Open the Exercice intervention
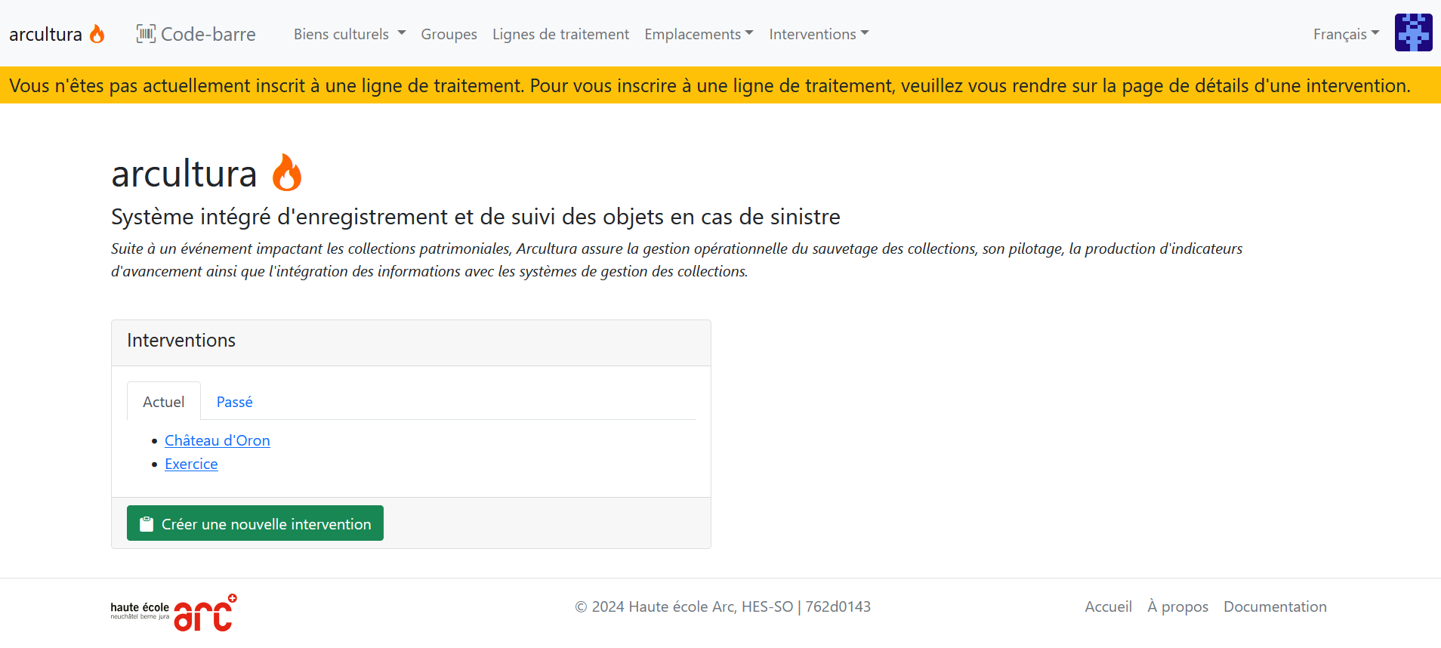This screenshot has height=648, width=1441. click(x=191, y=464)
